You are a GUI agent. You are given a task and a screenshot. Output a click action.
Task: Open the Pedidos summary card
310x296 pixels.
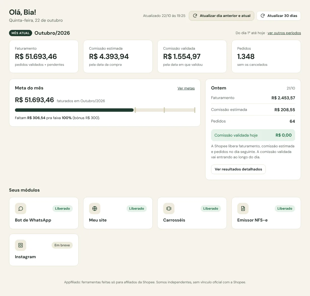266,56
